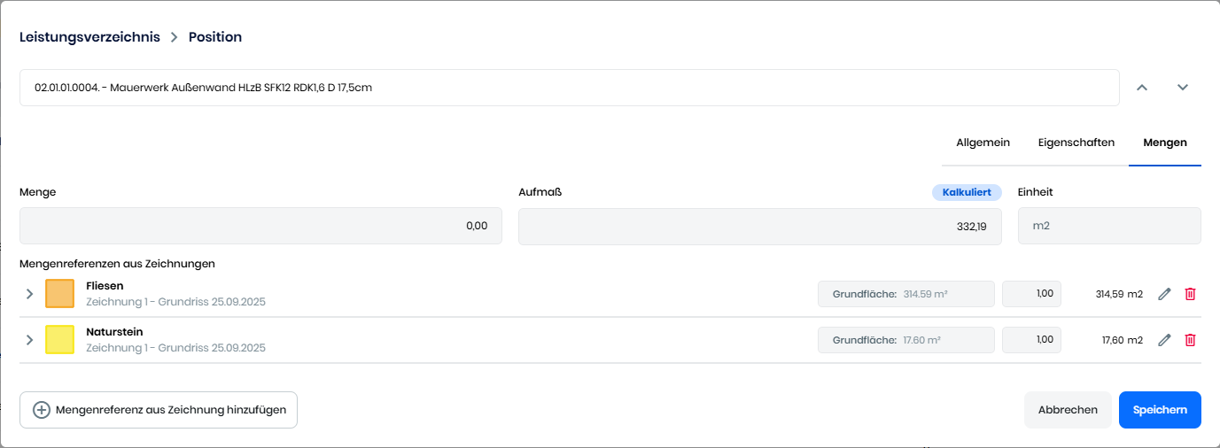1220x448 pixels.
Task: Delete the Naturstein quantity reference
Action: click(x=1190, y=340)
